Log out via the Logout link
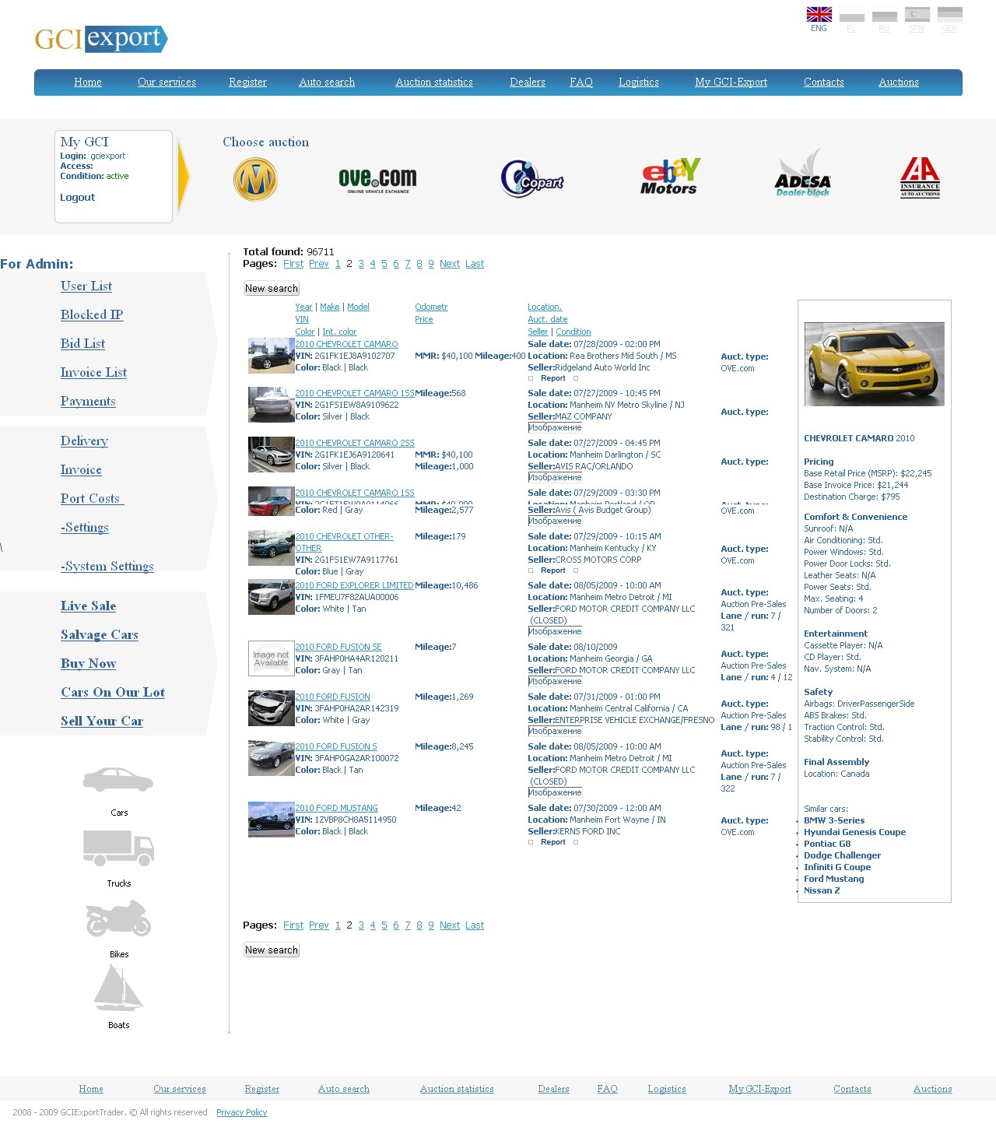Screen dimensions: 996x1127 click(x=78, y=198)
